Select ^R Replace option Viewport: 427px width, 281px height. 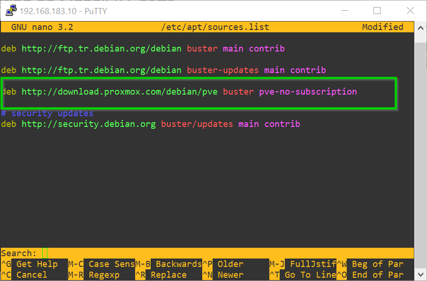coord(161,275)
